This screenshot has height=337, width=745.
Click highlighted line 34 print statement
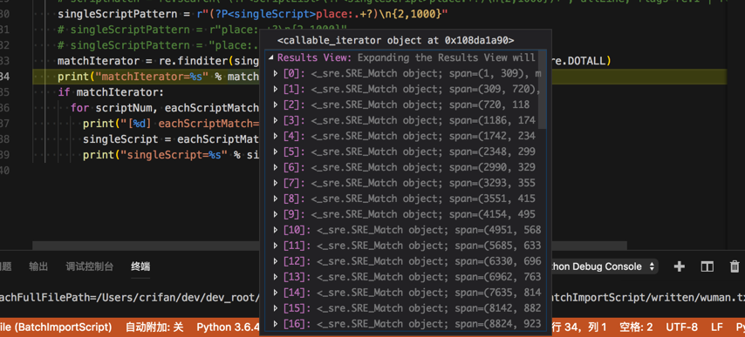(158, 77)
